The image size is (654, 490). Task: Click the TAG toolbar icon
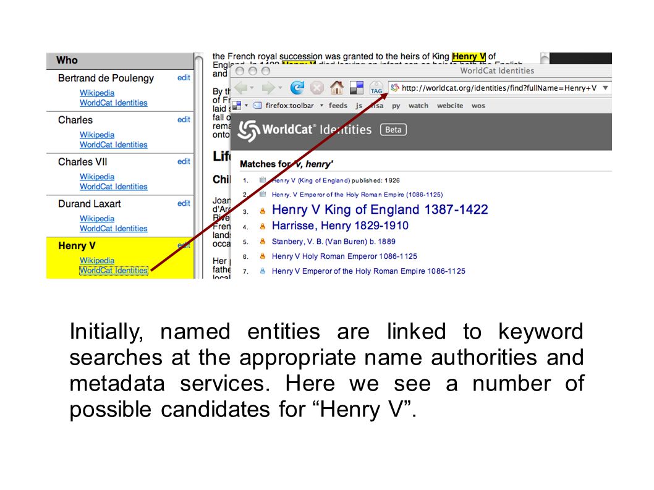click(x=376, y=88)
